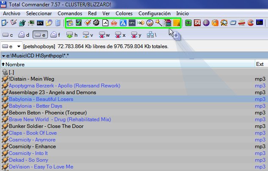
Task: Open the registry editor cubes icon
Action: [22, 23]
